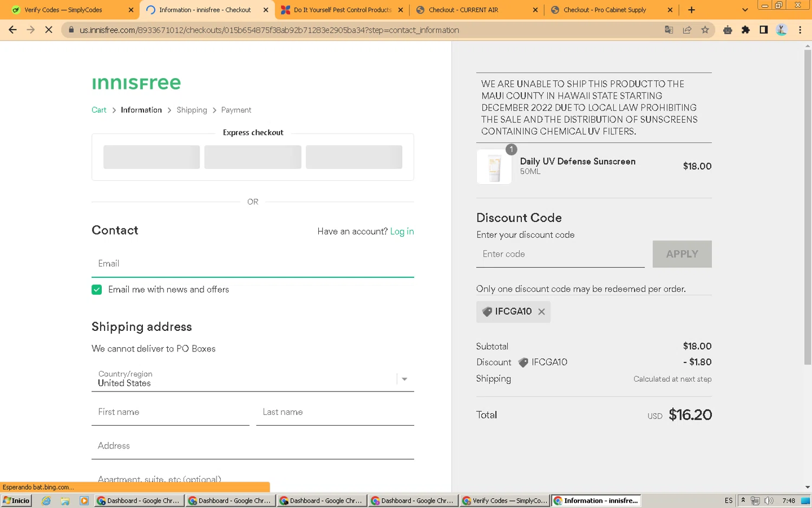Viewport: 812px width, 508px height.
Task: Focus the Address field
Action: tap(253, 446)
